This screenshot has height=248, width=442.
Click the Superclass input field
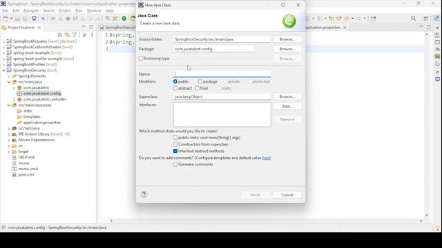pos(222,96)
